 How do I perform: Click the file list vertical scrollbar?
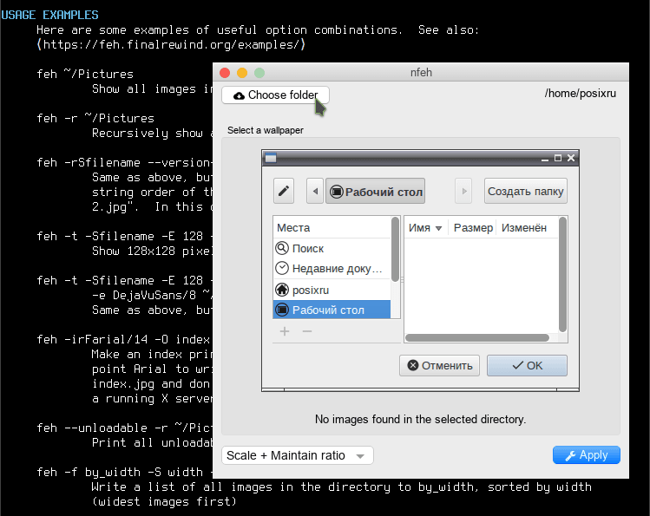point(562,274)
